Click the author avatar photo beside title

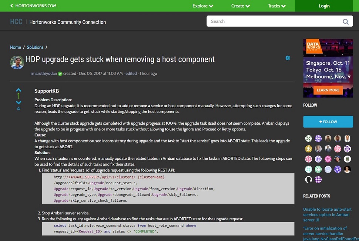click(17, 62)
